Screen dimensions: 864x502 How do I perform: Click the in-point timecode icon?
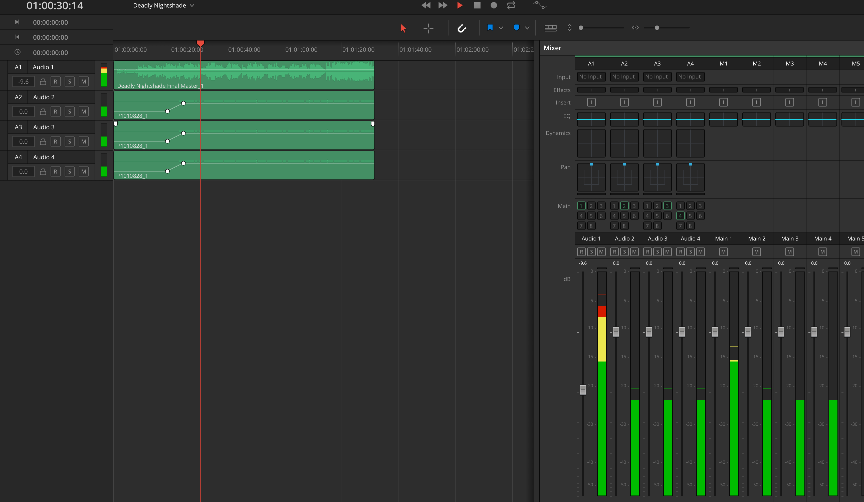(x=17, y=22)
